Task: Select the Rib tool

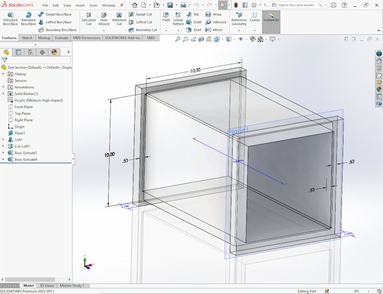Action: pyautogui.click(x=193, y=15)
